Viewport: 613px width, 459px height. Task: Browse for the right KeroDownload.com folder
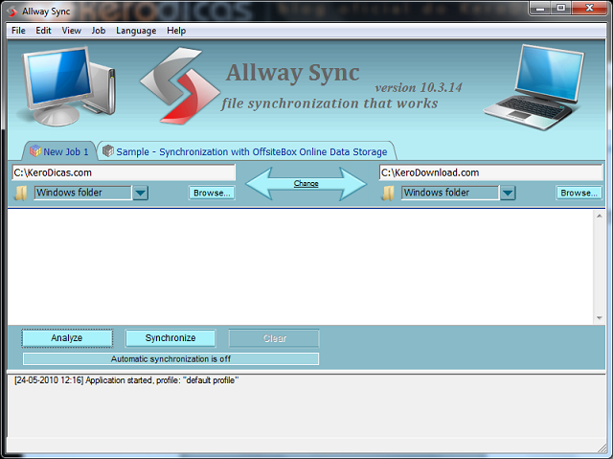[579, 193]
